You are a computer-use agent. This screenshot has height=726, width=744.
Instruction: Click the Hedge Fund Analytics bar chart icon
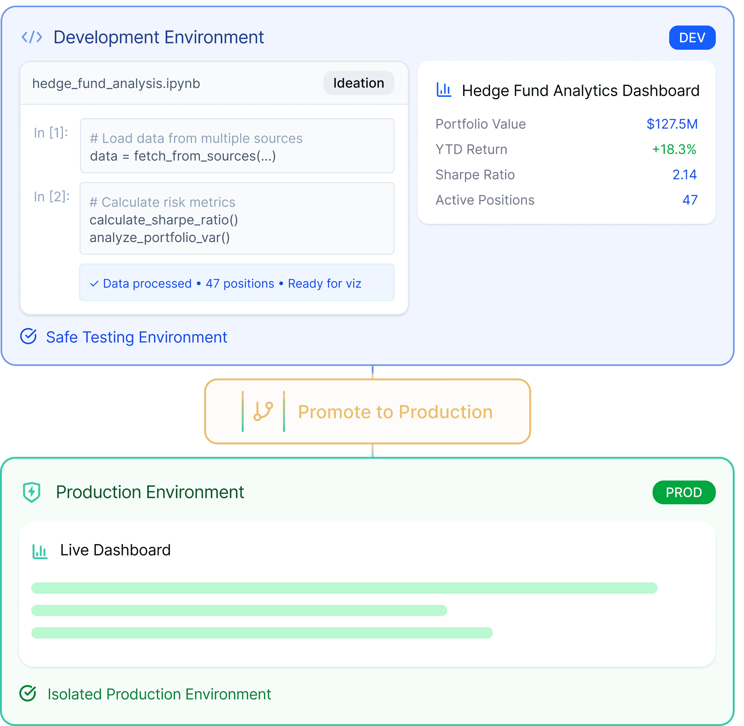pyautogui.click(x=443, y=90)
